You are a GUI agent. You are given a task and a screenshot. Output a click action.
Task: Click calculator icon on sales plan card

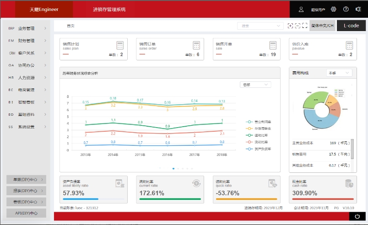coord(120,46)
